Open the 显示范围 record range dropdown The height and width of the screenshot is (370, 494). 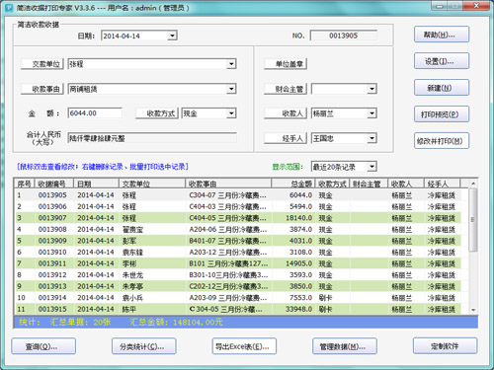click(371, 167)
